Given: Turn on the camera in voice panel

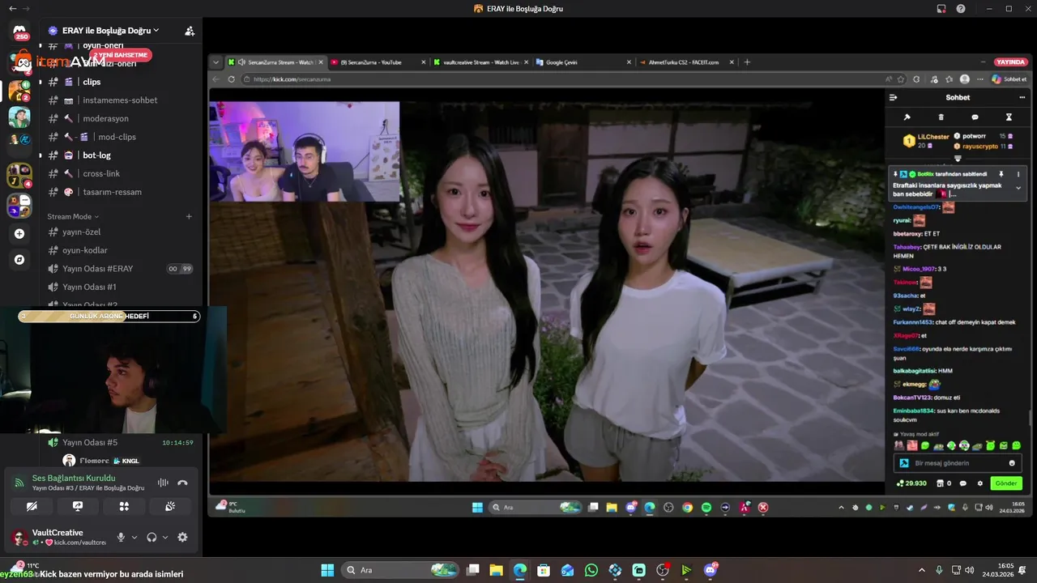Looking at the screenshot, I should pyautogui.click(x=32, y=506).
